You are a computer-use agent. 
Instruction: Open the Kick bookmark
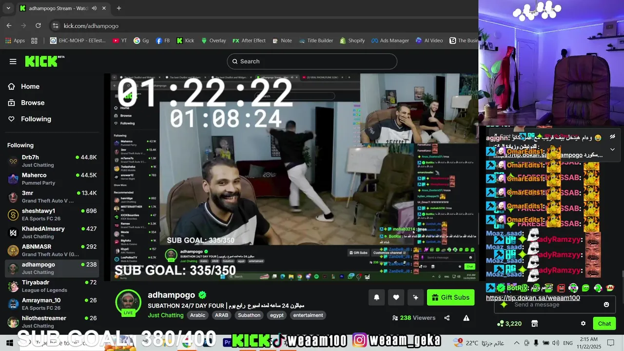pyautogui.click(x=185, y=40)
